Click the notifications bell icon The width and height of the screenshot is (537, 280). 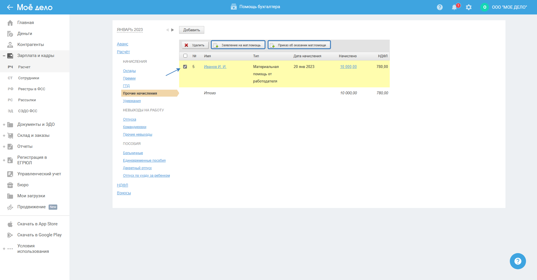pyautogui.click(x=454, y=7)
